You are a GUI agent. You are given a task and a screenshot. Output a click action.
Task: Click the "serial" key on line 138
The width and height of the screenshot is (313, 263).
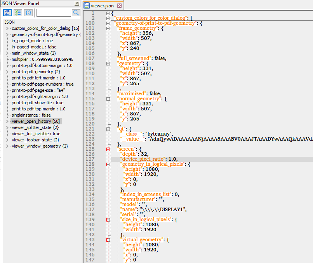click(129, 215)
